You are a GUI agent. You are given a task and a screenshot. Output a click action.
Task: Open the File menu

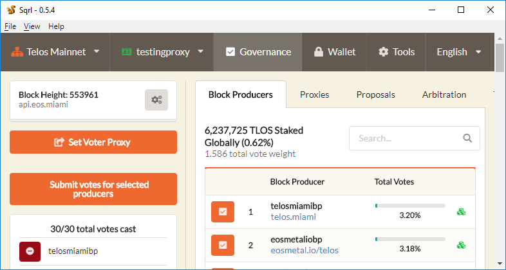[10, 26]
